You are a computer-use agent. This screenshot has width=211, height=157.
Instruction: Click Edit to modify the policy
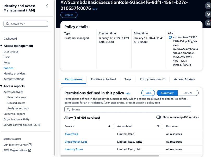click(x=148, y=93)
